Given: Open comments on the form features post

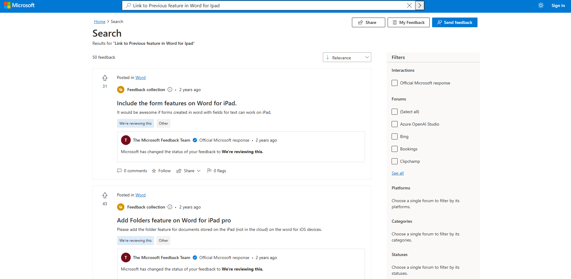Looking at the screenshot, I should [132, 171].
